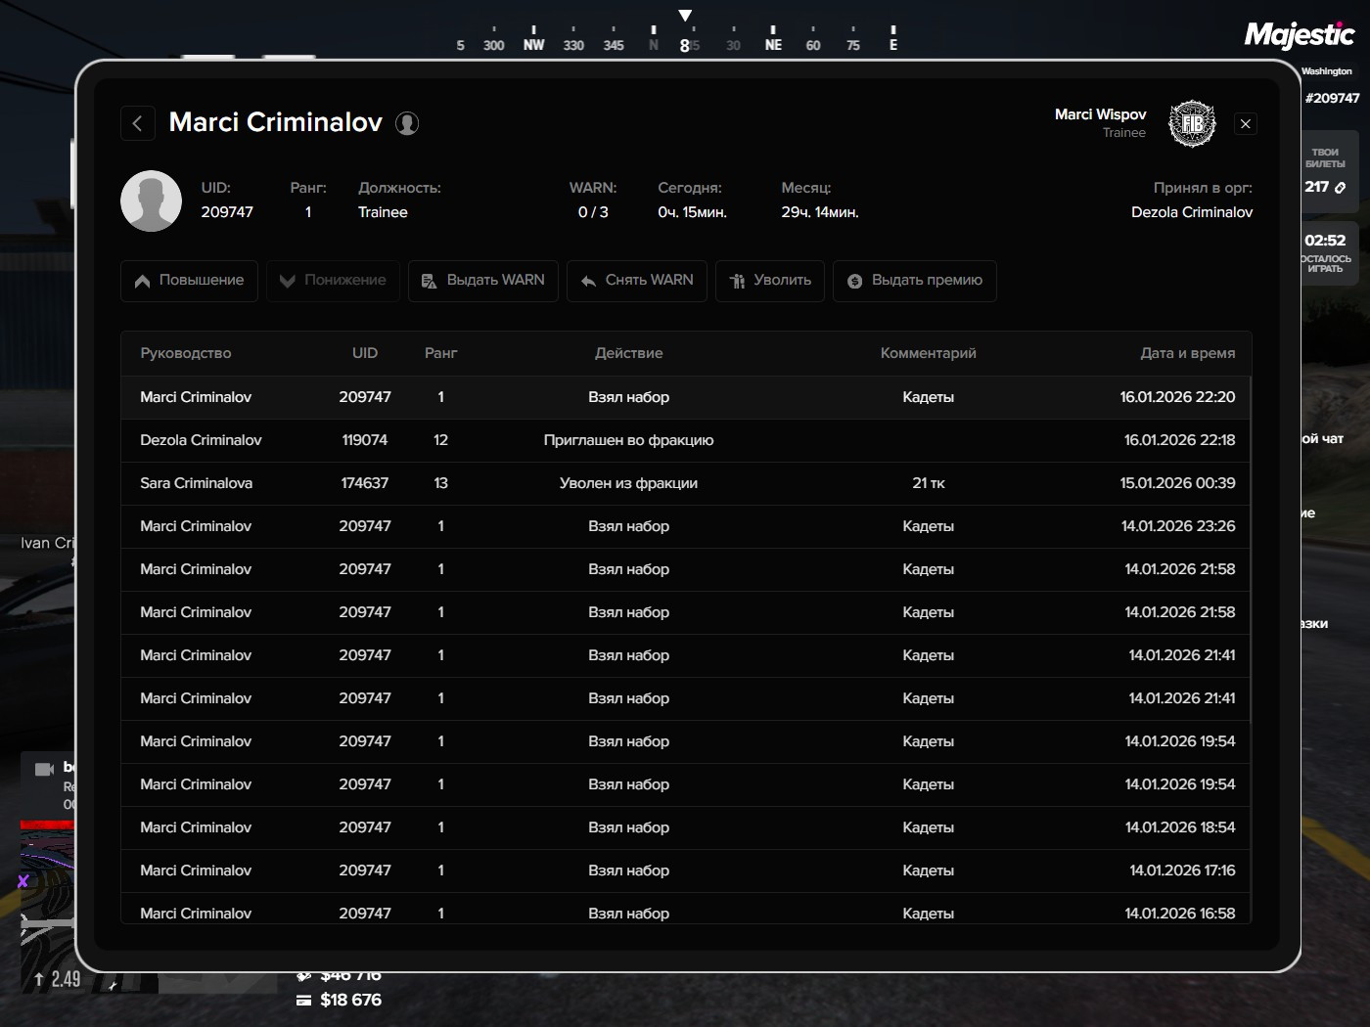Viewport: 1370px width, 1027px height.
Task: Promote member with Повышение button
Action: pos(189,281)
